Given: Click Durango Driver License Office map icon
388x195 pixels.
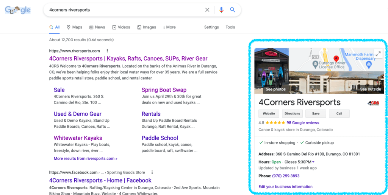Looking at the screenshot, I should 315,65.
